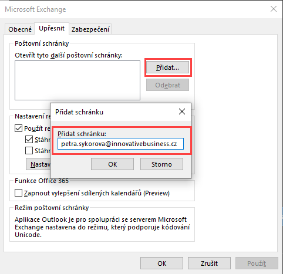Cancel adding mailbox with Storno
Viewport: 283px width, 274px height.
(161, 164)
